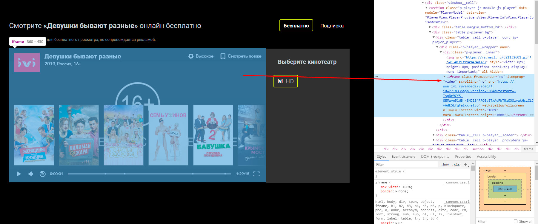Click the styles Filter input field
This screenshot has width=538, height=224.
407,165
